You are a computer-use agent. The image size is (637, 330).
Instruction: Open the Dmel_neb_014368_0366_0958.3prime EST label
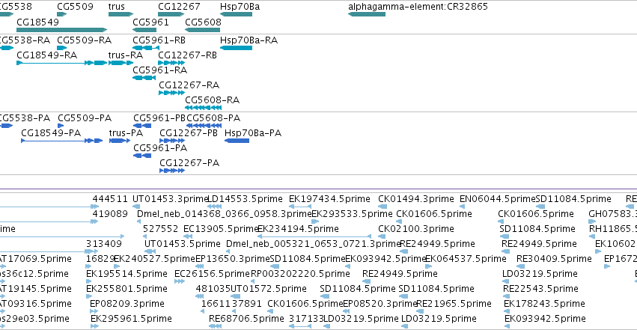click(x=225, y=214)
